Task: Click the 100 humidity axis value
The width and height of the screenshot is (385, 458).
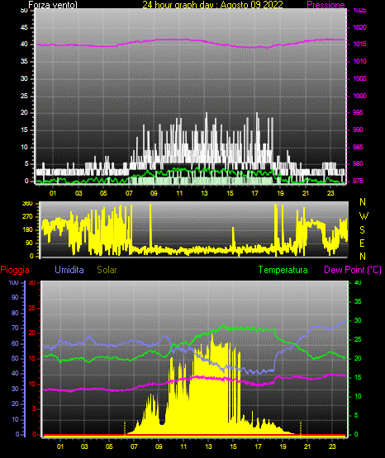Action: coord(13,282)
